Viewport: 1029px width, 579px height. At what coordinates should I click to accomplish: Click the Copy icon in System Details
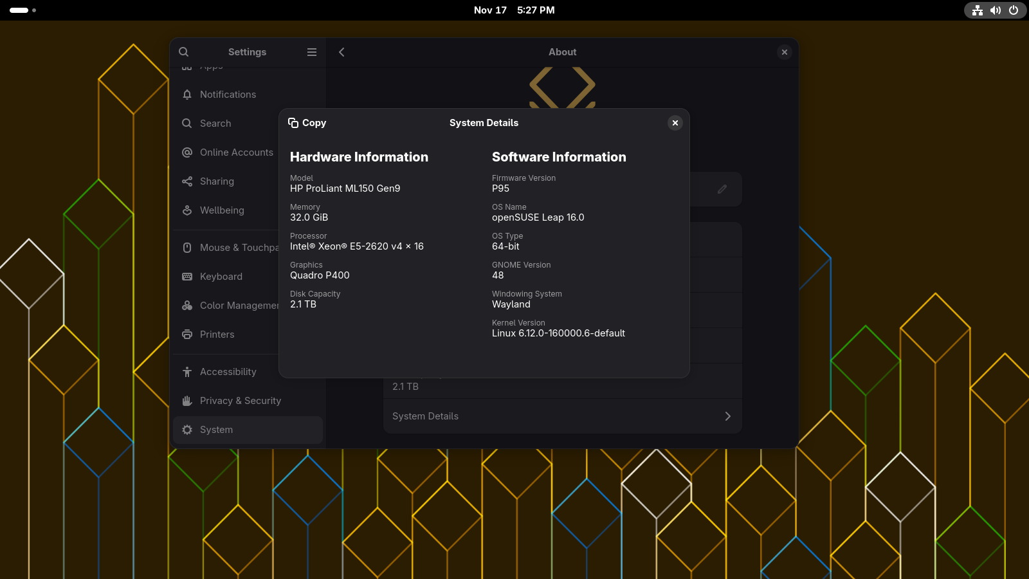(x=293, y=123)
